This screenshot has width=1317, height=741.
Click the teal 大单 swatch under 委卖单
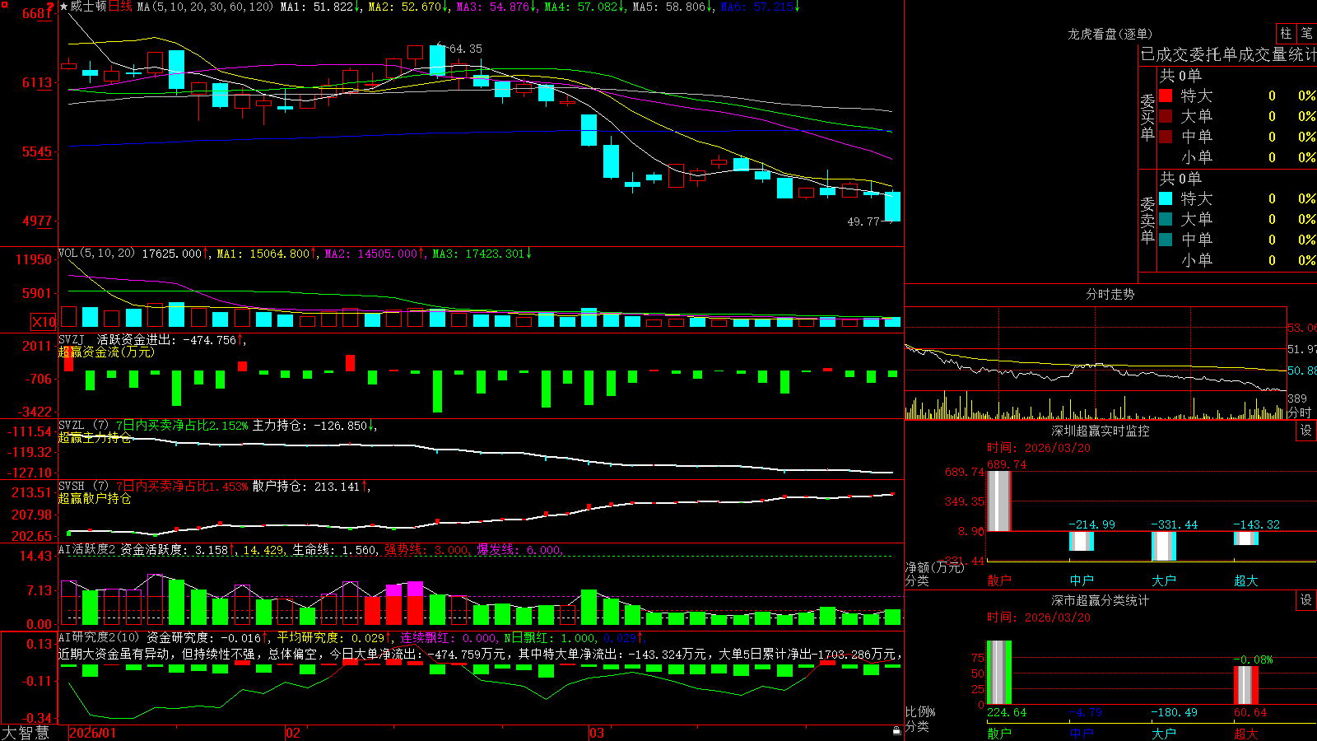tap(1166, 219)
